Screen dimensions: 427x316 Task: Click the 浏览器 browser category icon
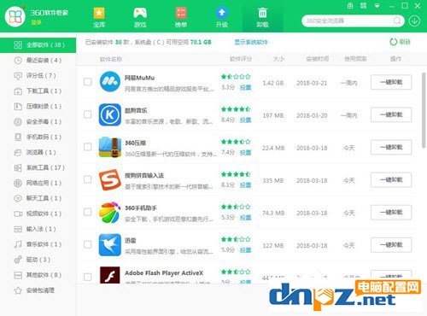point(18,153)
